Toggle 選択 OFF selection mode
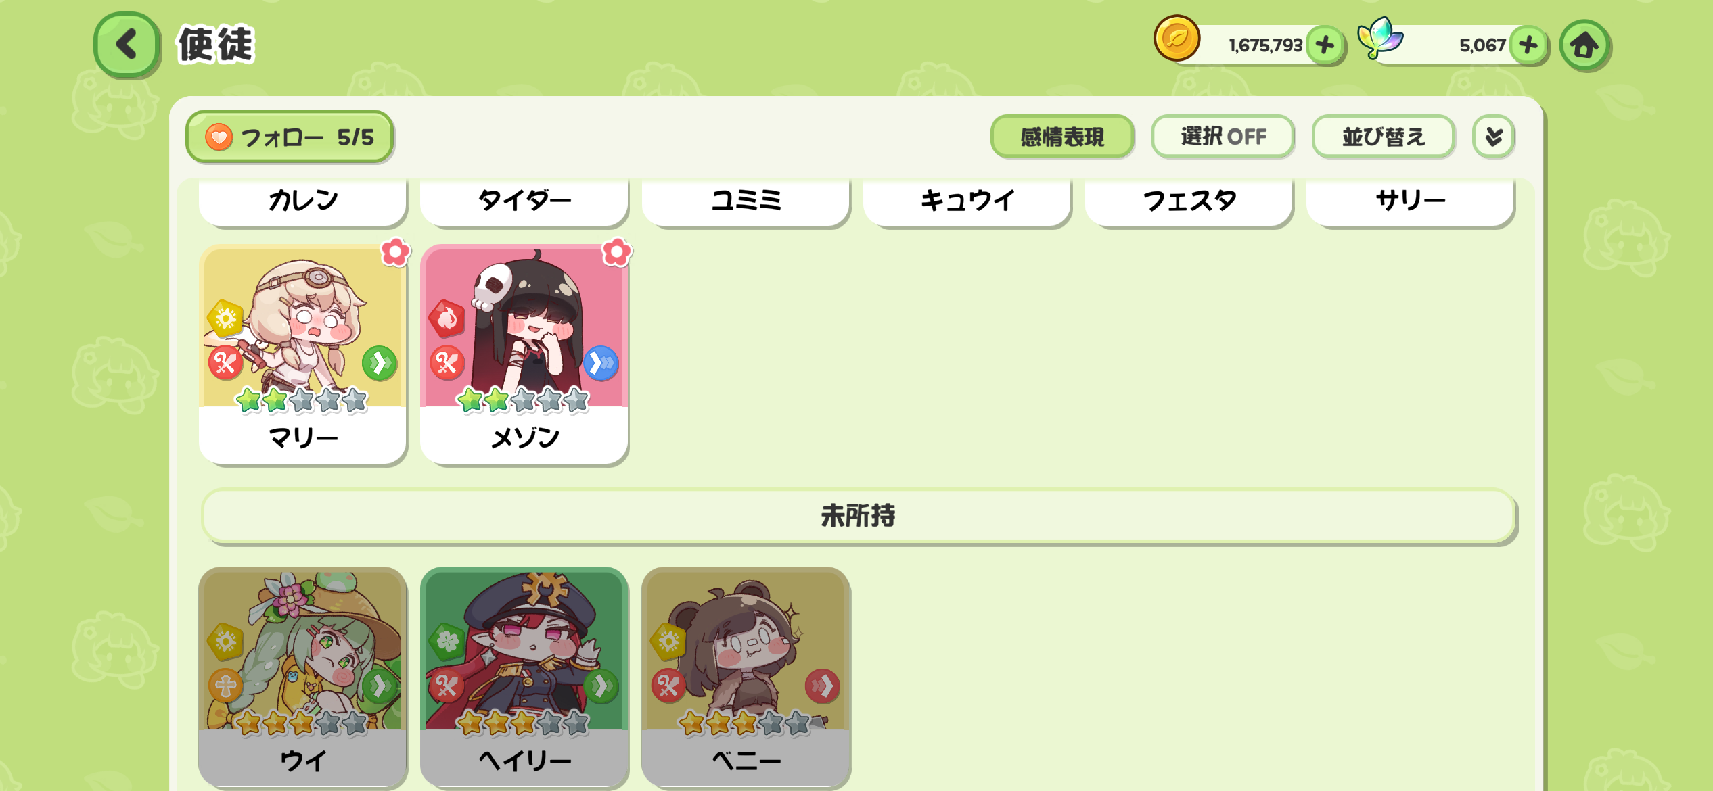This screenshot has width=1713, height=791. click(1223, 137)
